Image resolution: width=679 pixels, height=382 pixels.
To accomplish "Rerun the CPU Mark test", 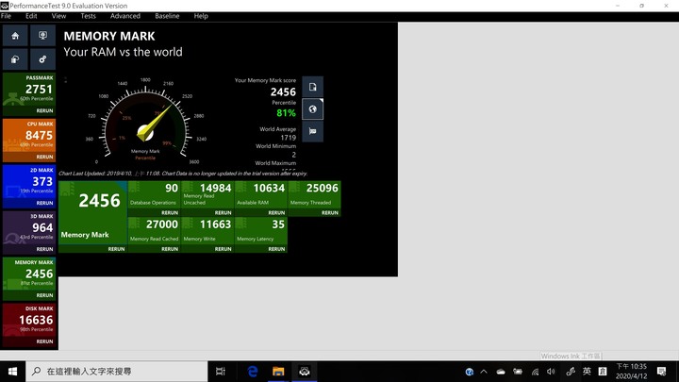I will (x=44, y=157).
